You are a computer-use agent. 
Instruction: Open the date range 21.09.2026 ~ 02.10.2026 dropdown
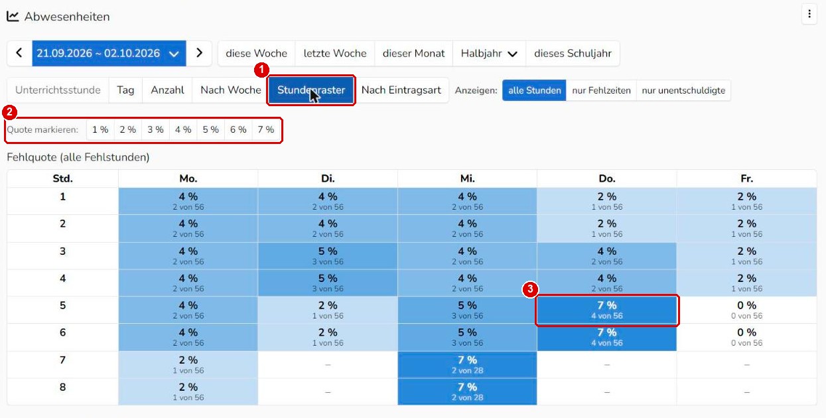click(109, 53)
